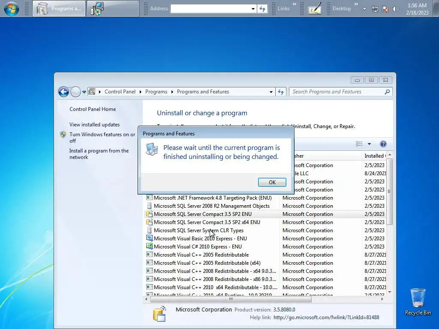Image resolution: width=439 pixels, height=329 pixels.
Task: Focus the taskbar Address input field
Action: pyautogui.click(x=210, y=9)
